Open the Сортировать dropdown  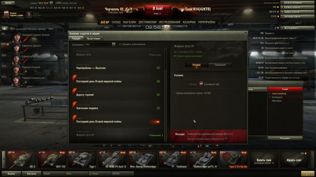tap(100, 45)
